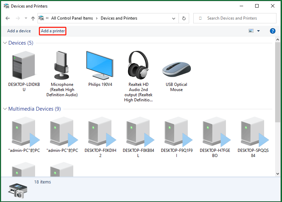Select the Realtek Microphone device icon
282x202 pixels.
[x=62, y=65]
